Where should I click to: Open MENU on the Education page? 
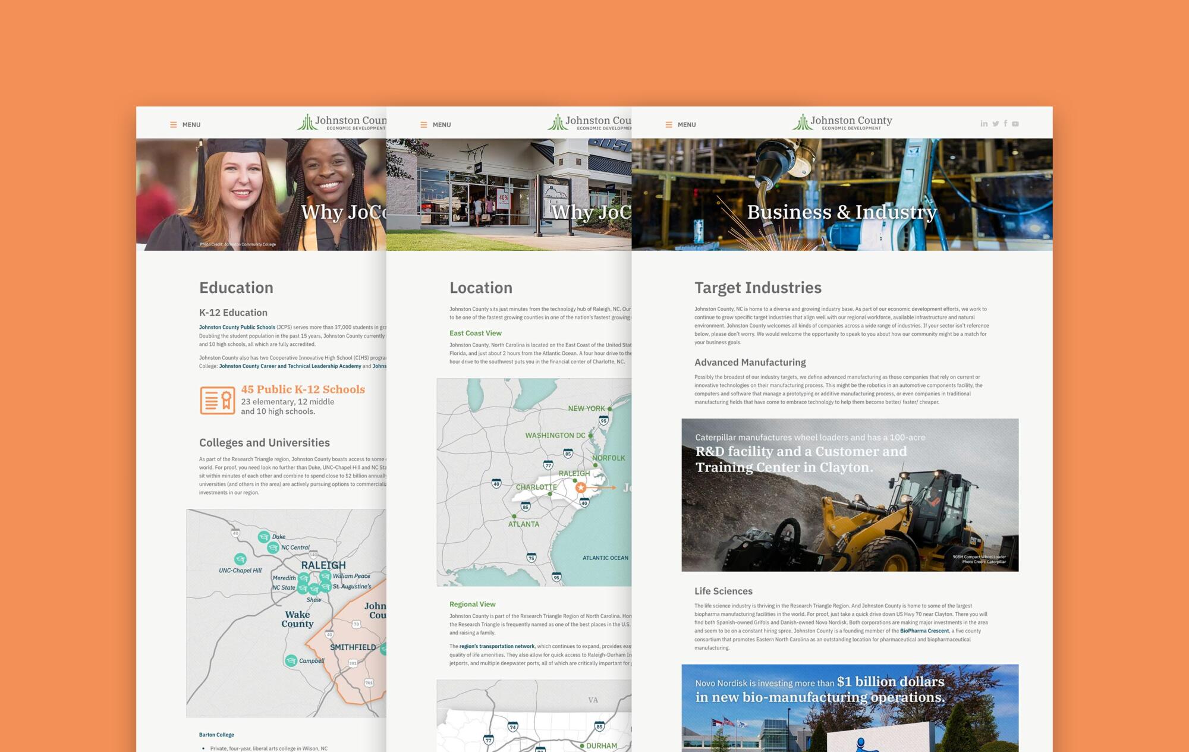[x=185, y=125]
